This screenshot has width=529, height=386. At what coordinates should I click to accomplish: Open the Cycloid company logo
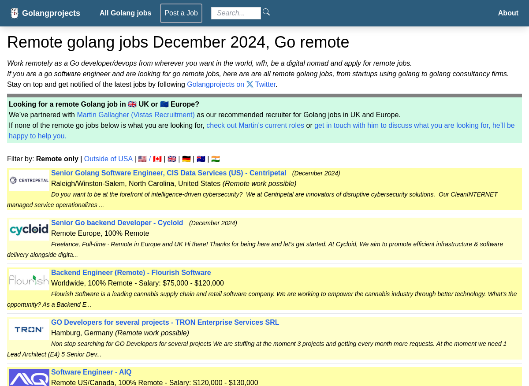29,230
